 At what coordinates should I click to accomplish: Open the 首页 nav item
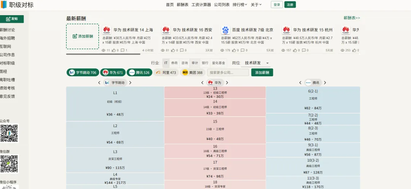click(170, 5)
